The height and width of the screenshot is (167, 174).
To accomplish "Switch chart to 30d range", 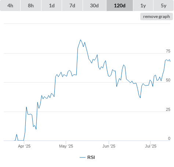I will pos(94,6).
